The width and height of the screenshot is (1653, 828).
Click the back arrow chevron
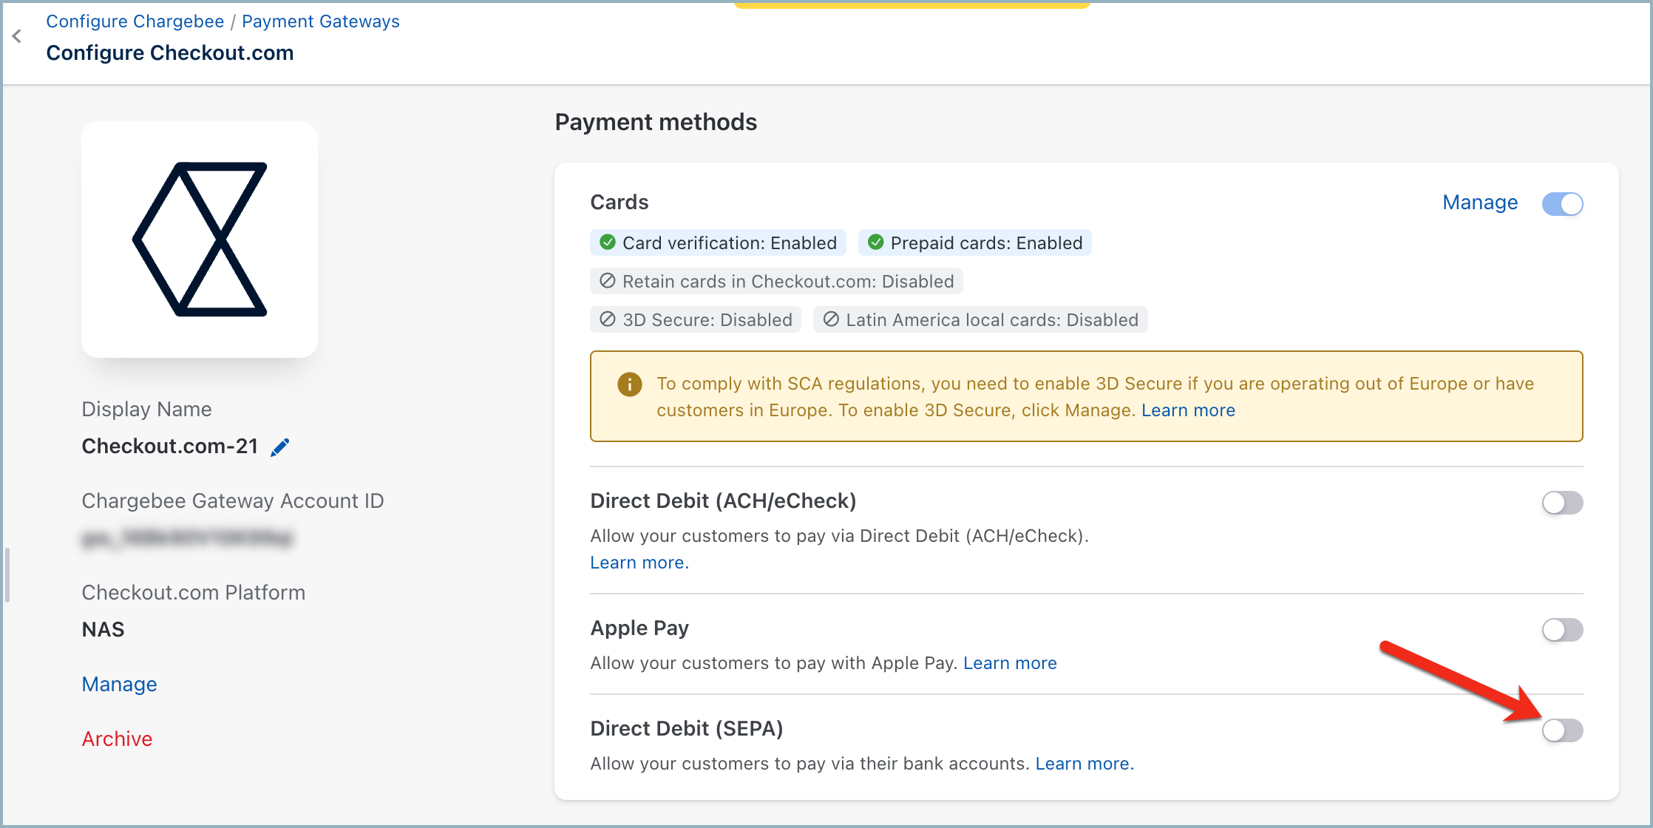17,36
